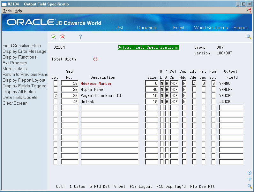
Task: Click Seq No. field with value 10
Action: [x=70, y=83]
